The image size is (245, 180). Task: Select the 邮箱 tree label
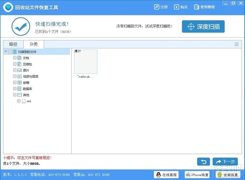26,83
